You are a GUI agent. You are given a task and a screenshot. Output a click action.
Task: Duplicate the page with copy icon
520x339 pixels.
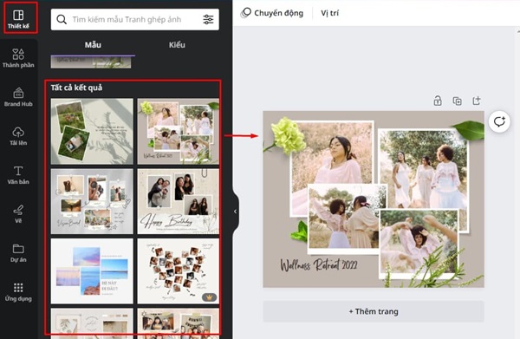coord(457,101)
